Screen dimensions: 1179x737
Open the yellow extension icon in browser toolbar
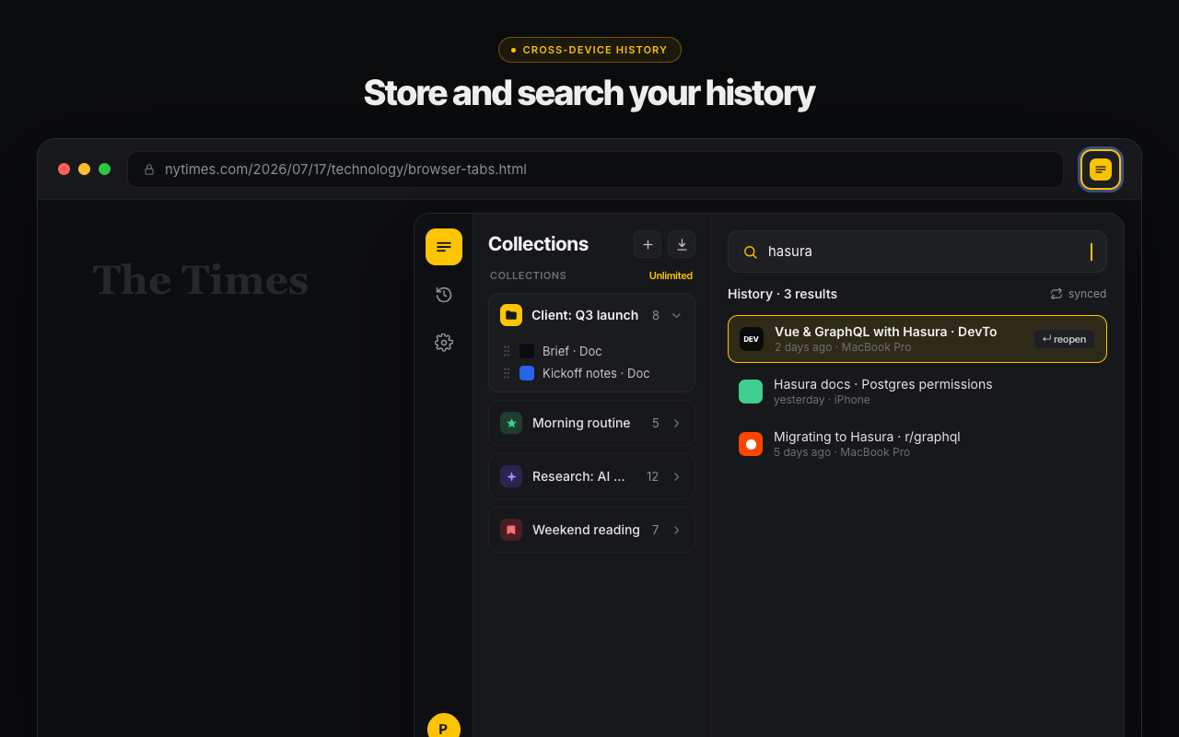(x=1101, y=170)
